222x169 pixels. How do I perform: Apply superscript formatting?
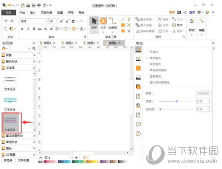[x=52, y=29]
